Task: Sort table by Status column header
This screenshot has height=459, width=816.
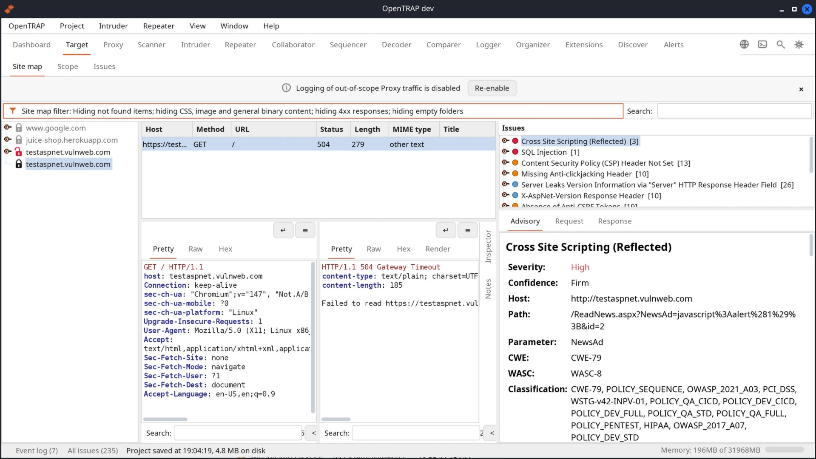Action: pyautogui.click(x=333, y=129)
